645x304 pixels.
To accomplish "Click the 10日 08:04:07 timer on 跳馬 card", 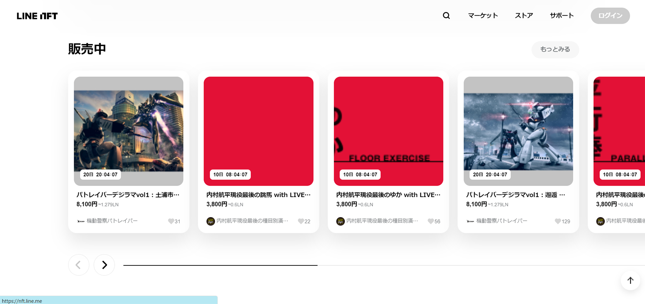I will tap(230, 175).
